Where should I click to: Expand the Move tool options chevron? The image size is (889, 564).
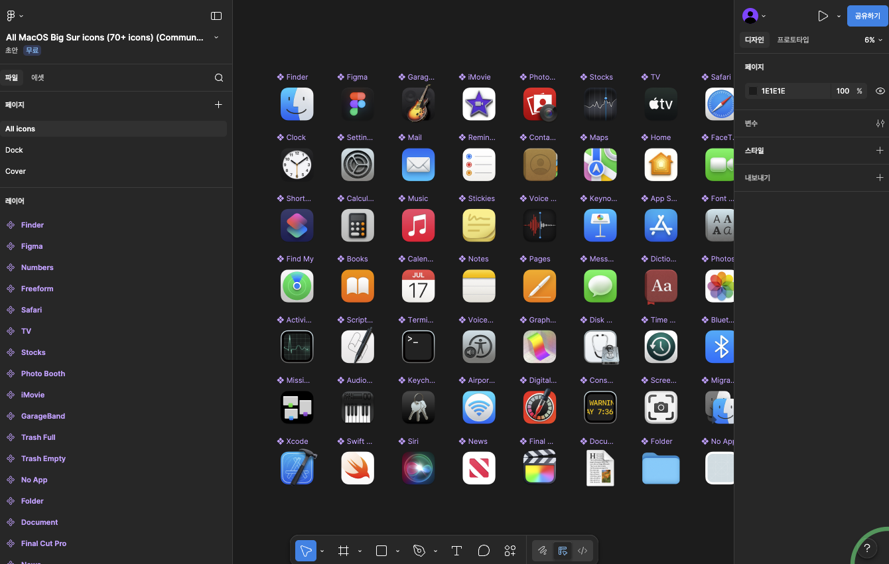pos(322,551)
